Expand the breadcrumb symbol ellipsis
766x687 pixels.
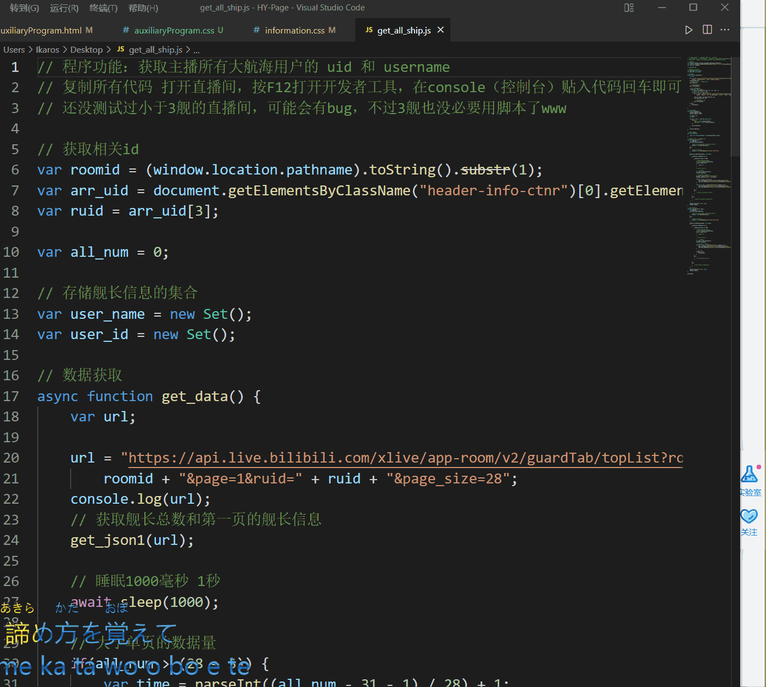tap(197, 50)
